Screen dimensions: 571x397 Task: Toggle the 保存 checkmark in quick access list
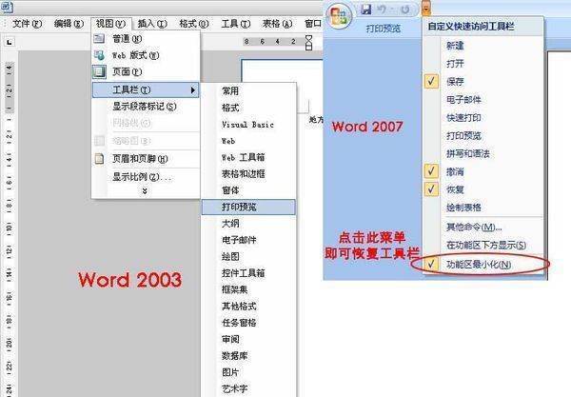coord(431,81)
